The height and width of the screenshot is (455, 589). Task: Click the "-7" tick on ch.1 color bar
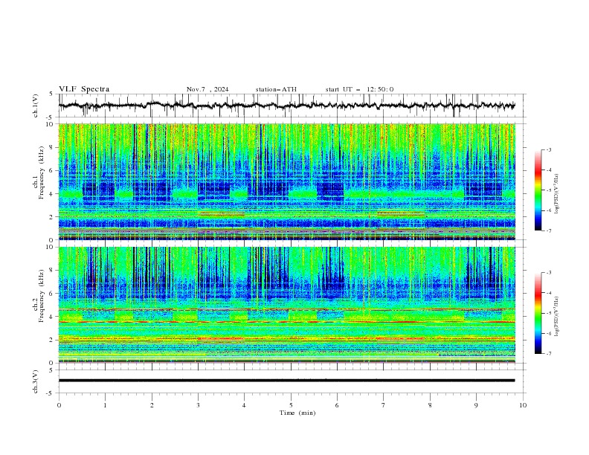tap(548, 230)
